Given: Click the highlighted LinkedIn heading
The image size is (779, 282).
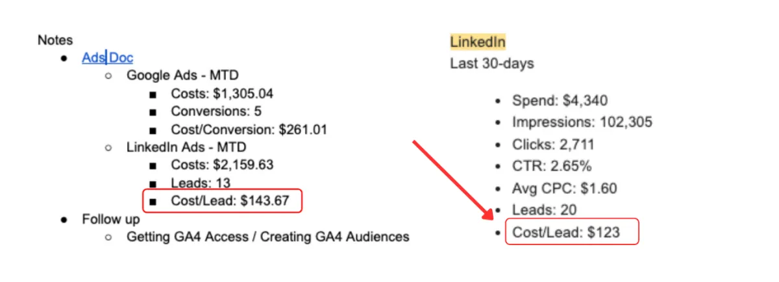Looking at the screenshot, I should (x=478, y=42).
